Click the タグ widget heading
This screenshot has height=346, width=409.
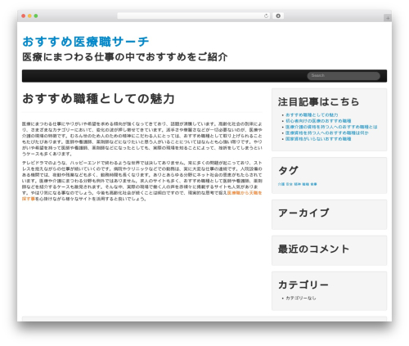[288, 171]
